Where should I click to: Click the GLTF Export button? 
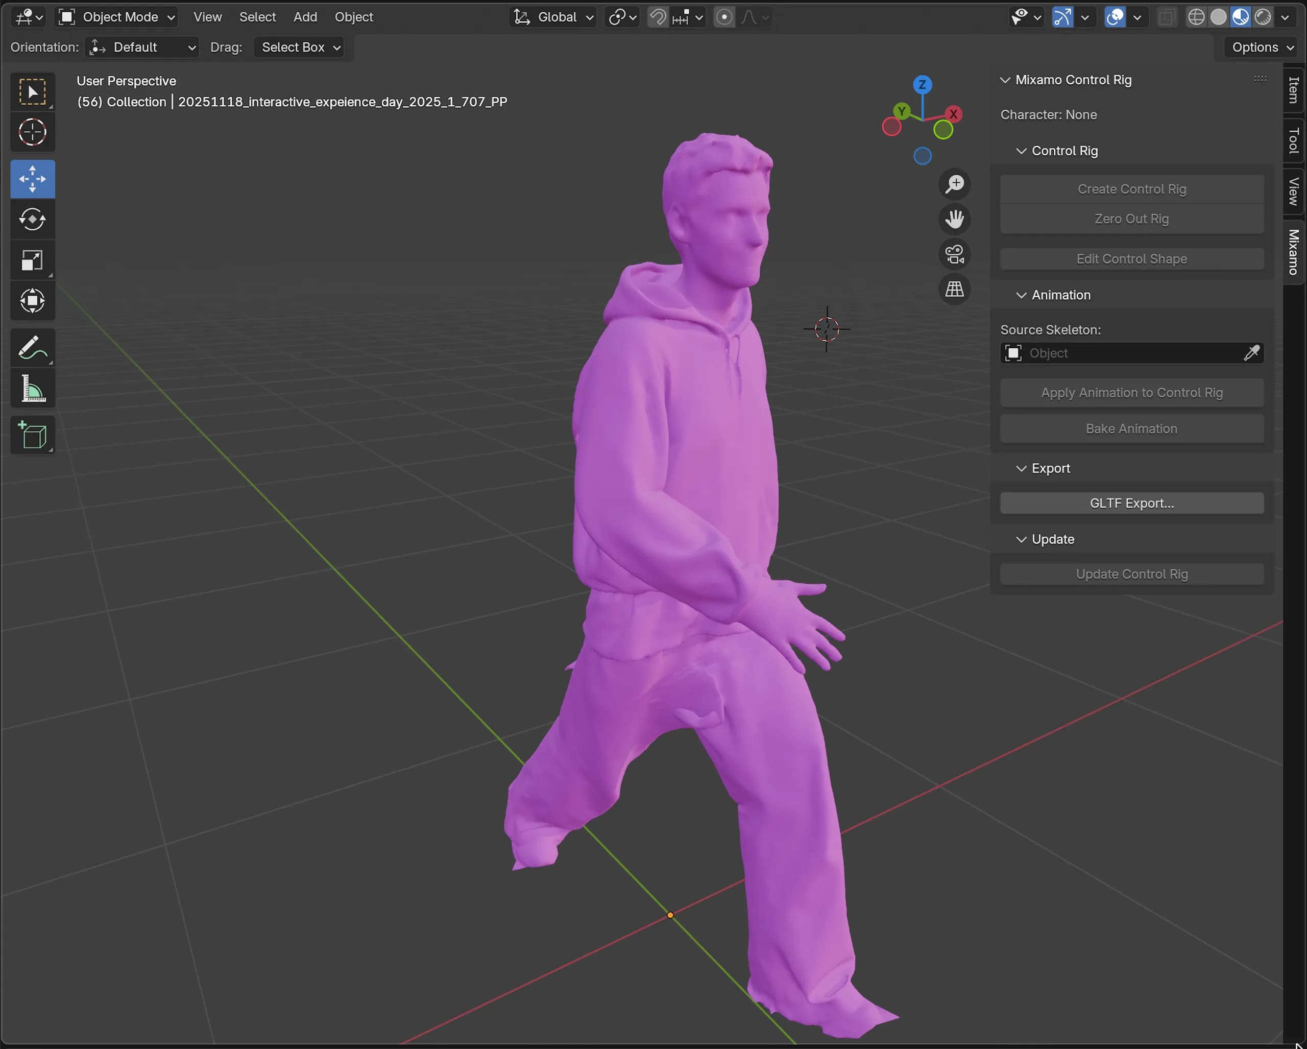click(1131, 503)
